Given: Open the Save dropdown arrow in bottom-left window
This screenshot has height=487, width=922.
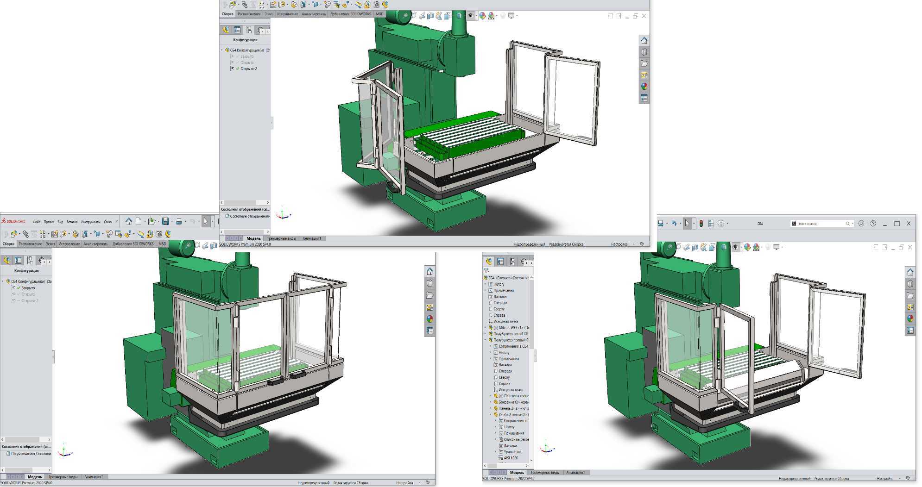Looking at the screenshot, I should (x=172, y=221).
